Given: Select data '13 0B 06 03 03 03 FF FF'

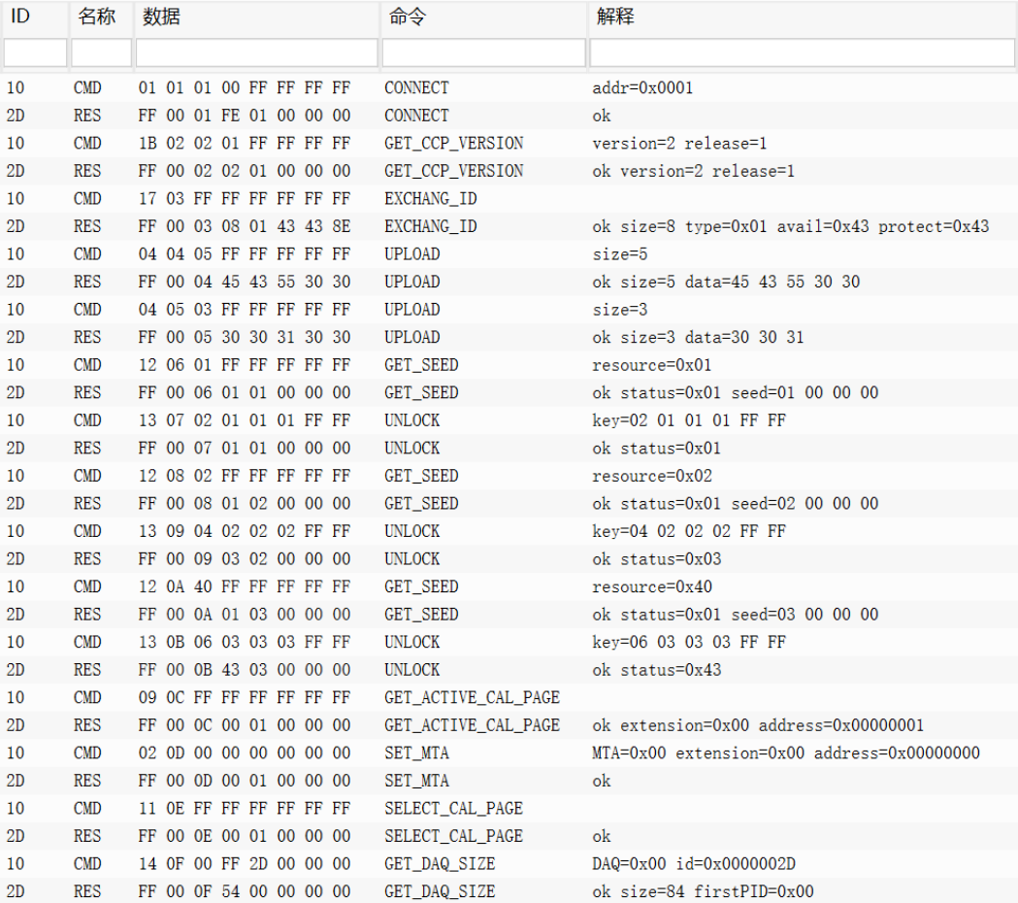Looking at the screenshot, I should [x=245, y=642].
